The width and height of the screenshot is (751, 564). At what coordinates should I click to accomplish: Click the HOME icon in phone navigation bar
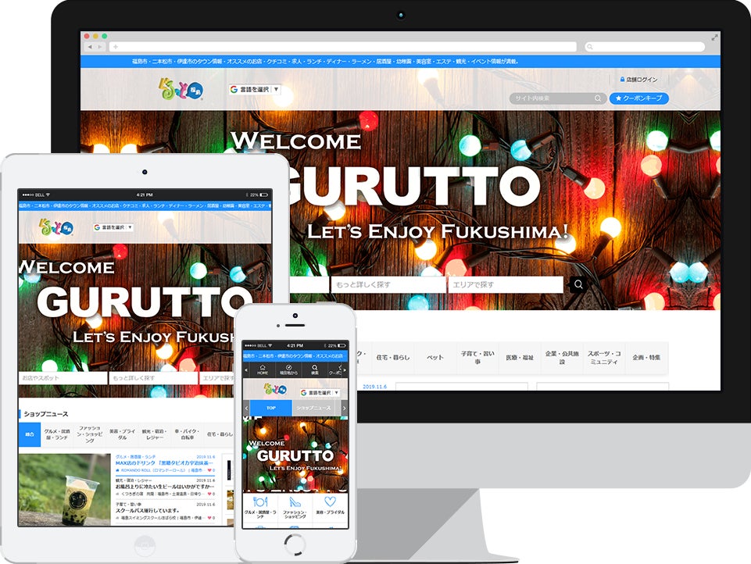coord(263,369)
